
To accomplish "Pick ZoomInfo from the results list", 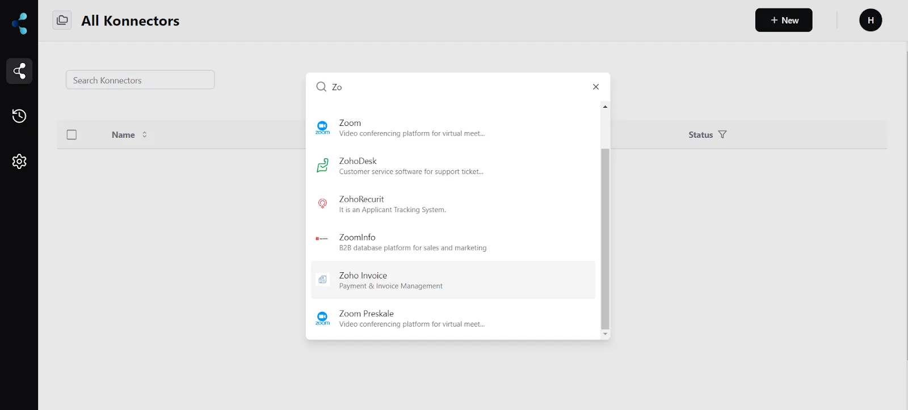I will coord(453,242).
